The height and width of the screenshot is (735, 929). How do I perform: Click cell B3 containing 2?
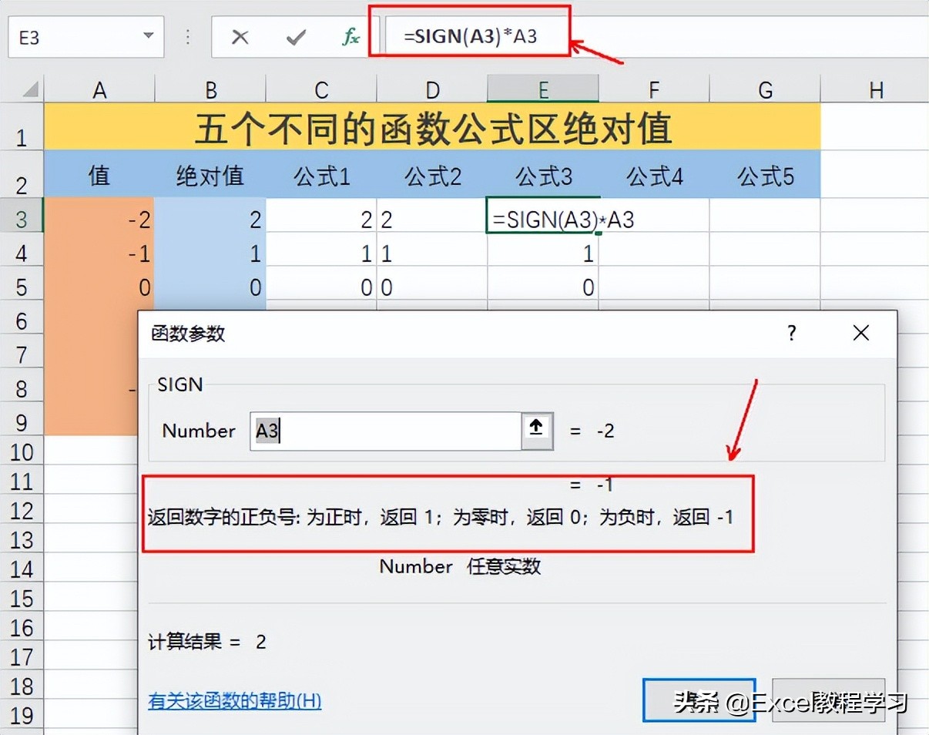pyautogui.click(x=210, y=216)
